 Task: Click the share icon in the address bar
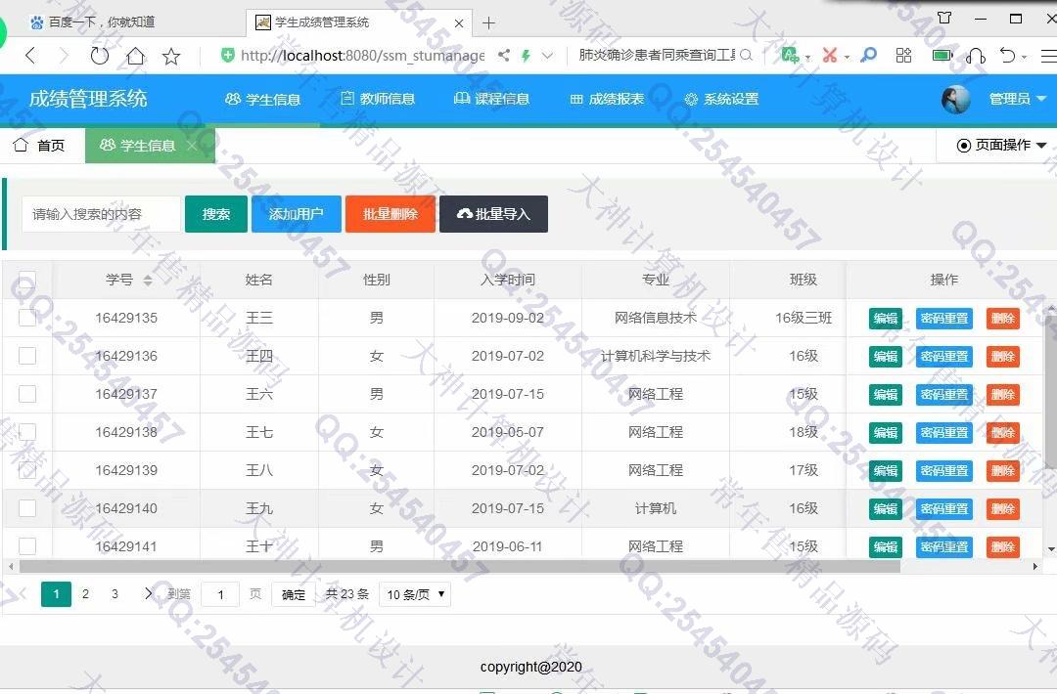[x=504, y=55]
